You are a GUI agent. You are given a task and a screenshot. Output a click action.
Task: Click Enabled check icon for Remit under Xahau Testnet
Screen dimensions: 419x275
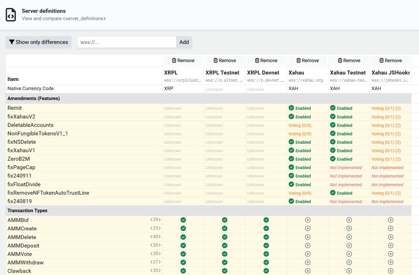[x=333, y=108]
